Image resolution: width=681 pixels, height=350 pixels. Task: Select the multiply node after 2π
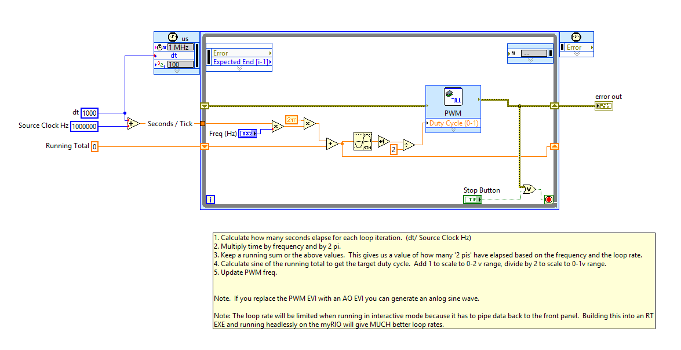point(309,124)
